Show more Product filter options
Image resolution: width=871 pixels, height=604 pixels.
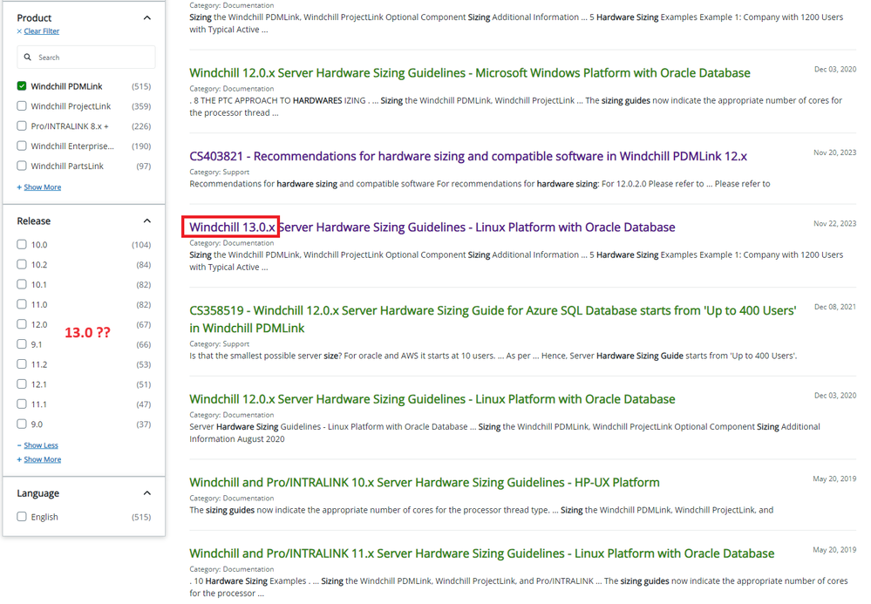[42, 187]
